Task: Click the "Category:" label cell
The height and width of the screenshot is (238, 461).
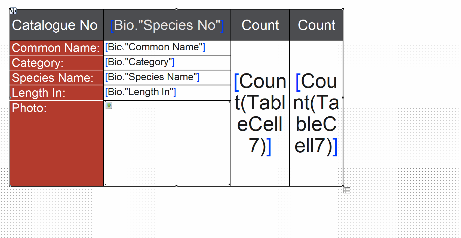Action: pyautogui.click(x=56, y=63)
